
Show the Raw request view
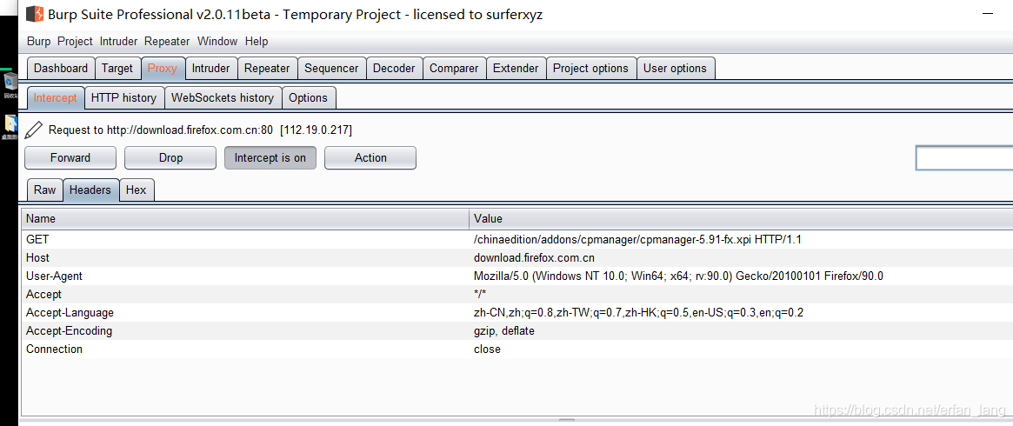pos(44,190)
